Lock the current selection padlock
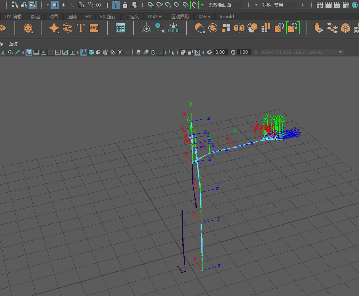The image size is (359, 296). (125, 5)
